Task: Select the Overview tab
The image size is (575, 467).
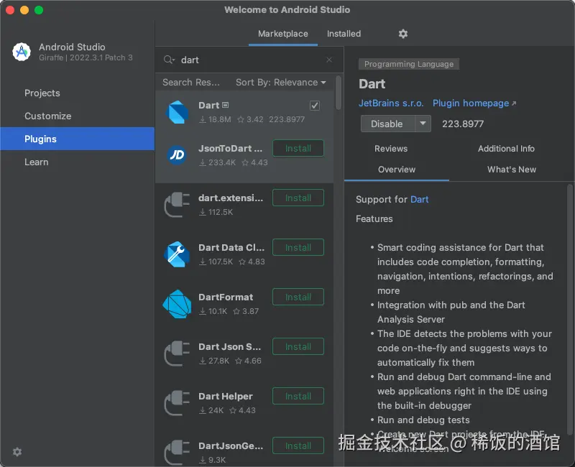Action: click(397, 170)
